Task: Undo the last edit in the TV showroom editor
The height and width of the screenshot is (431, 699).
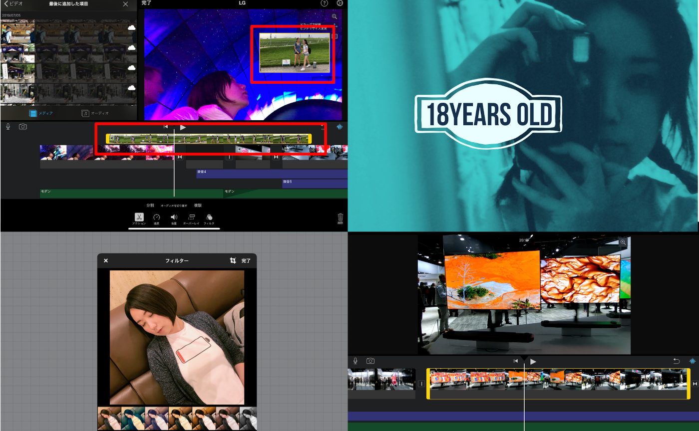Action: pyautogui.click(x=677, y=361)
